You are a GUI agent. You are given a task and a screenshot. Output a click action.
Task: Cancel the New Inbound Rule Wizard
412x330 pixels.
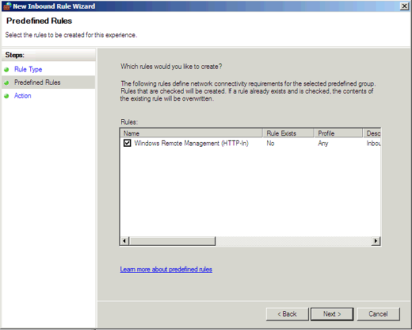tap(378, 314)
